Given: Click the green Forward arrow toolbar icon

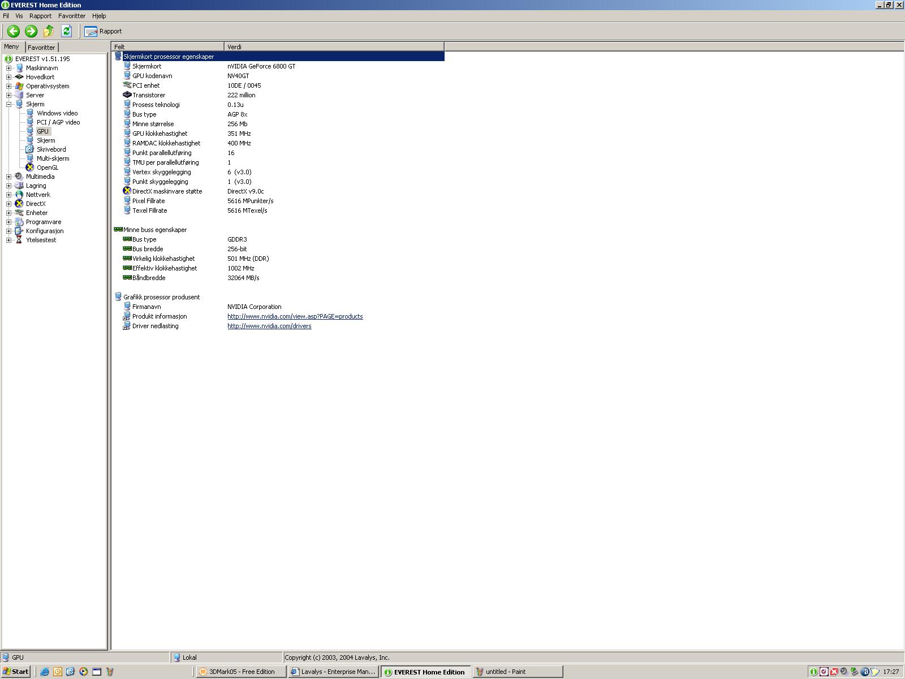Looking at the screenshot, I should (31, 31).
